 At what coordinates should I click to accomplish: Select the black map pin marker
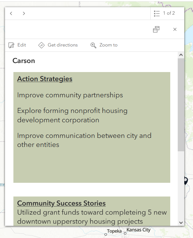tap(186, 181)
